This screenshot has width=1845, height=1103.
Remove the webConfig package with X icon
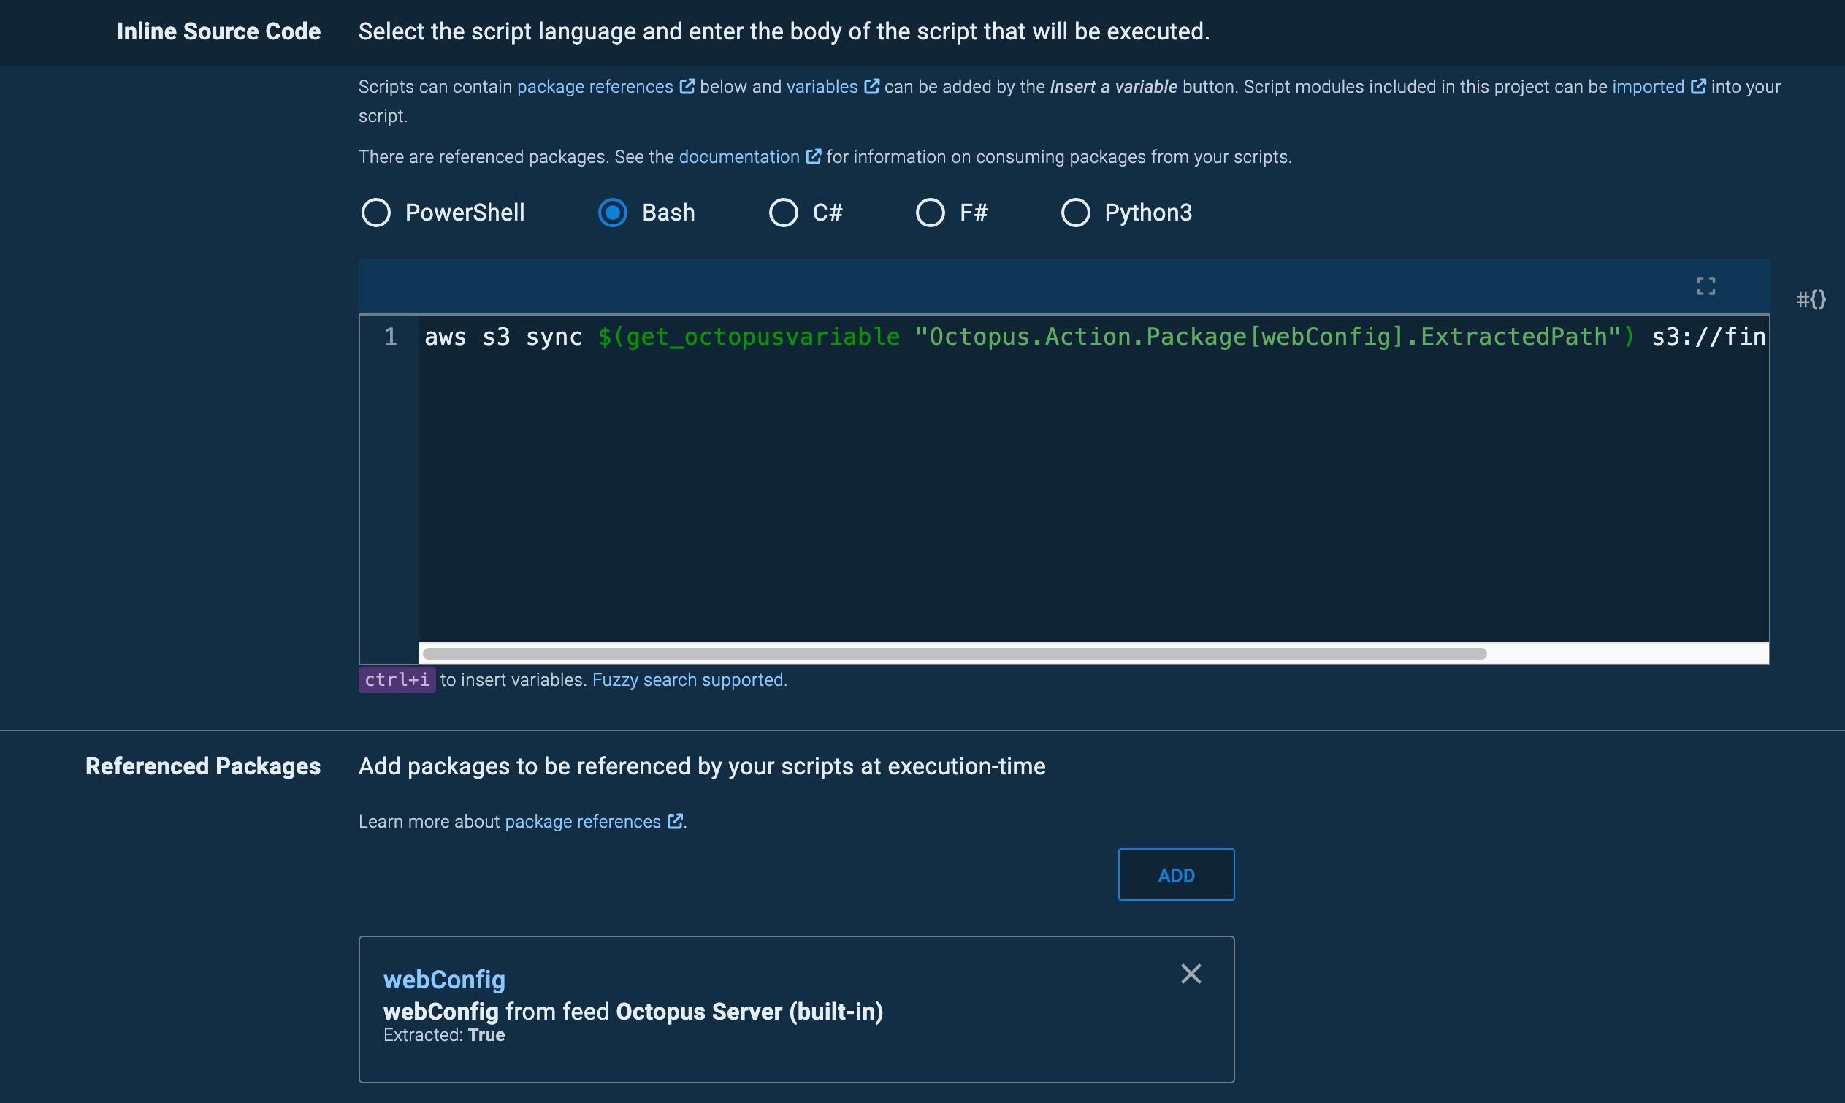1191,974
